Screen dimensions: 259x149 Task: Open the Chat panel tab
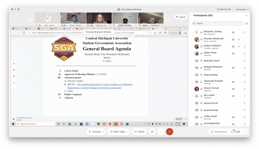[235, 131]
